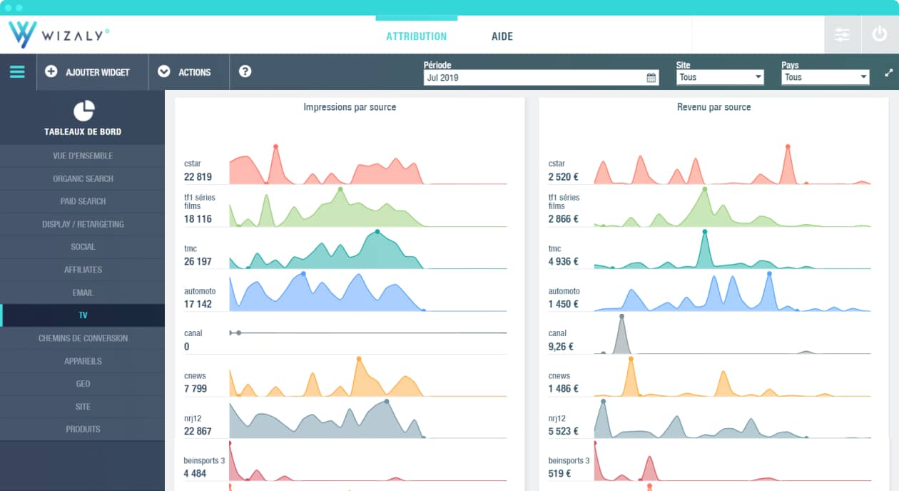Click nrj12 impressions value 22 867
Image resolution: width=899 pixels, height=491 pixels.
198,431
